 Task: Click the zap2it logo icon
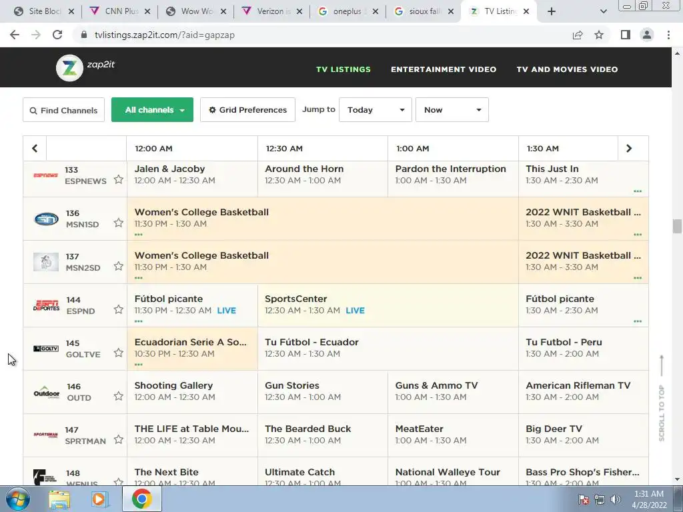tap(69, 68)
